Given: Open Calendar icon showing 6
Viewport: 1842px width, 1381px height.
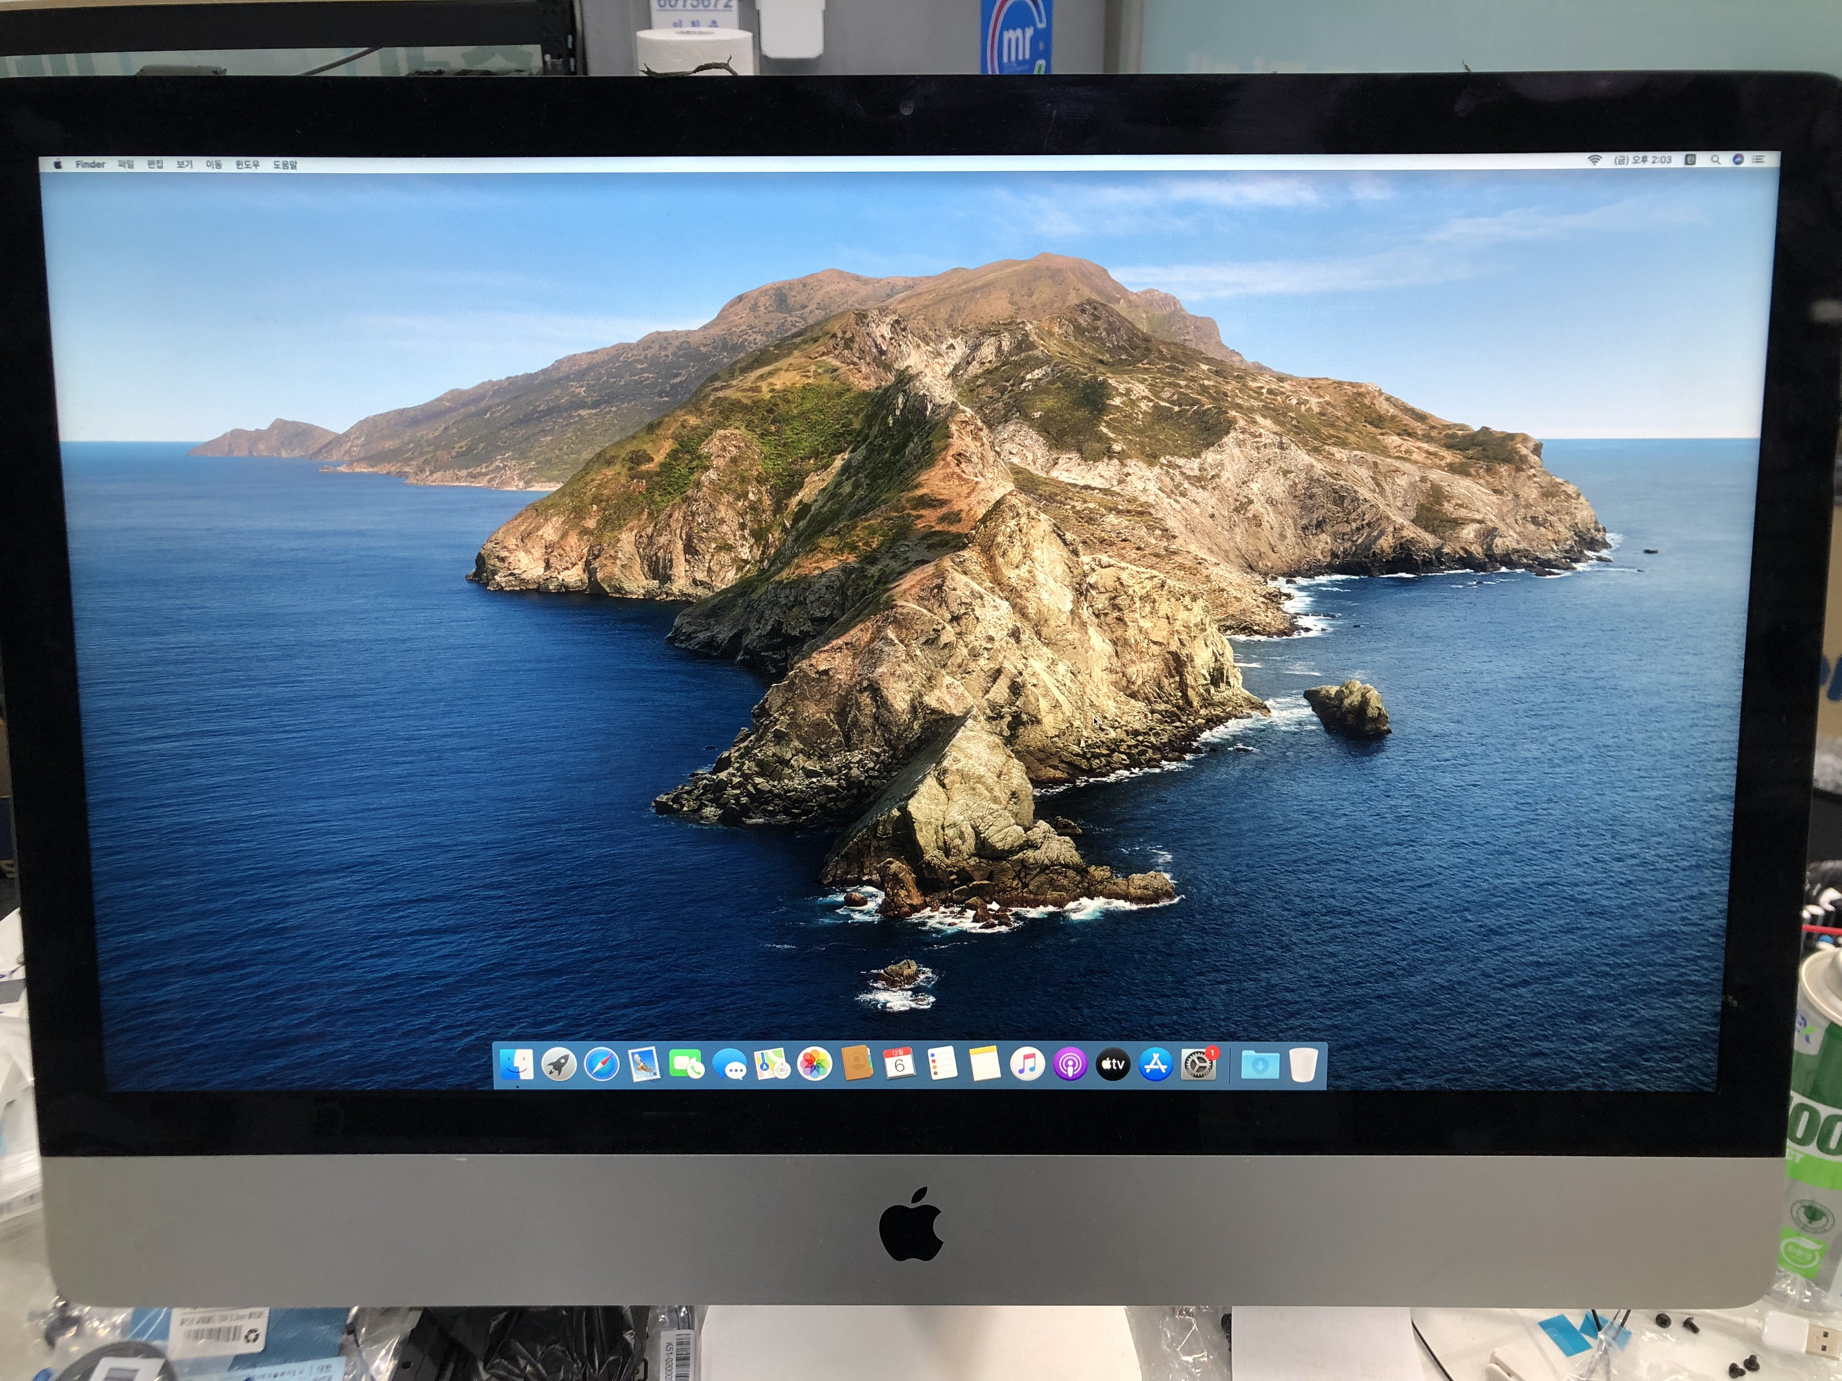Looking at the screenshot, I should tap(900, 1064).
